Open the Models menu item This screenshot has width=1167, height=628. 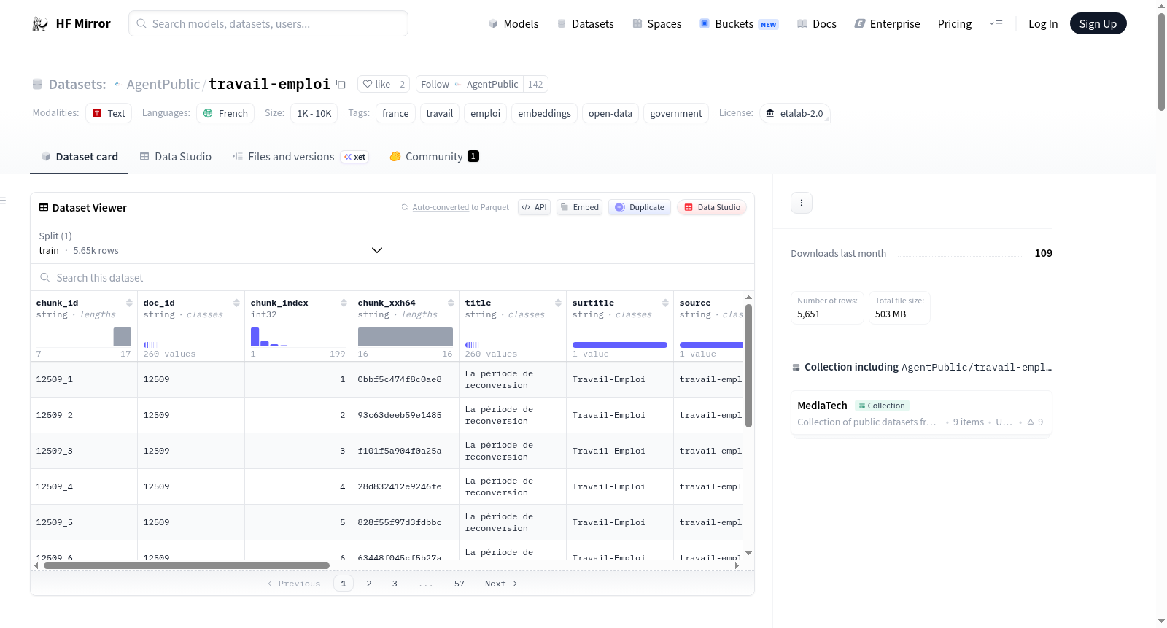tap(513, 24)
